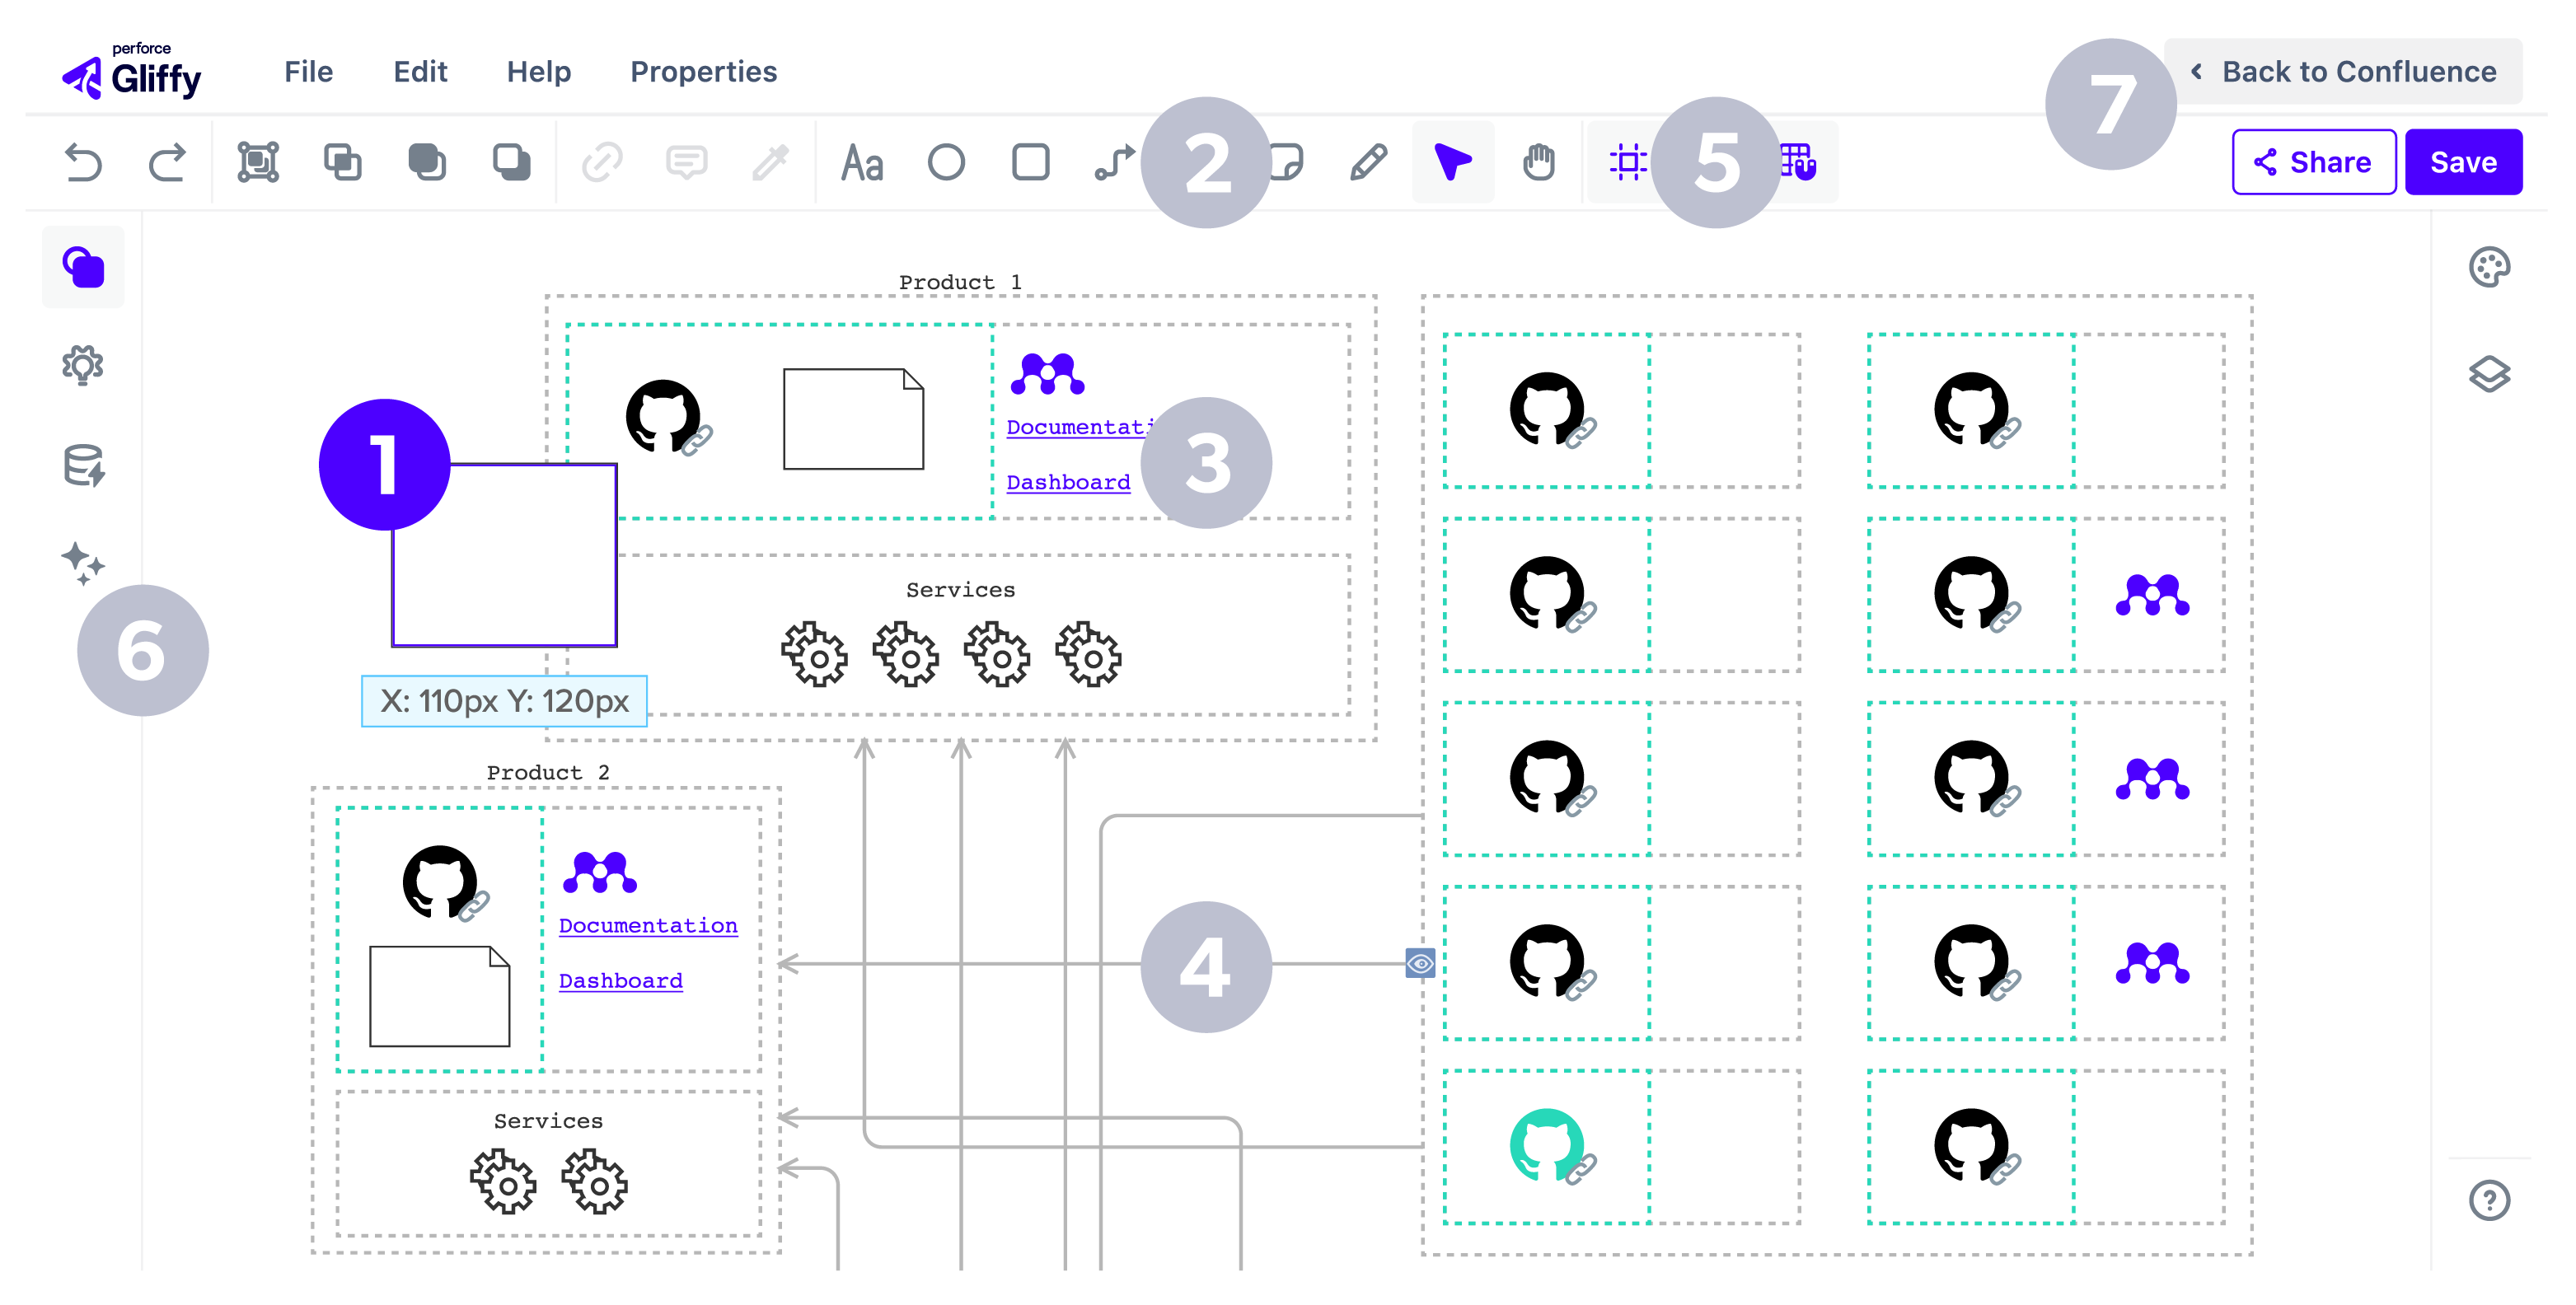The height and width of the screenshot is (1305, 2576).
Task: Select the GitHub icon in Product 1
Action: [x=663, y=416]
